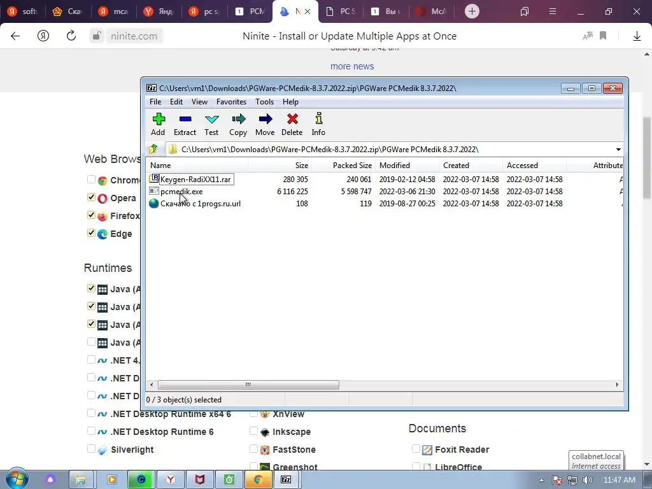Sort by the Modified column header
The width and height of the screenshot is (652, 489).
point(407,166)
